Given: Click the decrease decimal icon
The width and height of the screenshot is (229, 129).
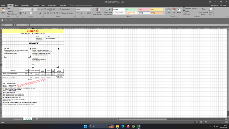Looking at the screenshot, I should point(90,13).
